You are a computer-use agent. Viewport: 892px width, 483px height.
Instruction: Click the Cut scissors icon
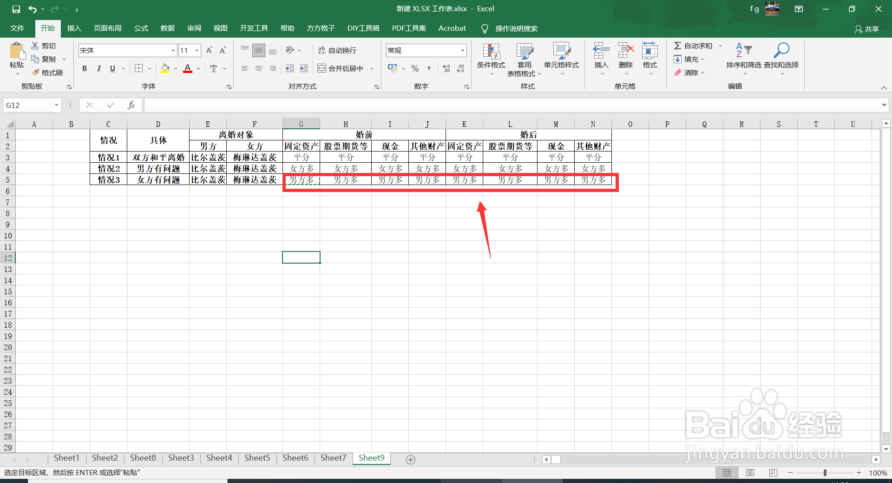pos(35,46)
